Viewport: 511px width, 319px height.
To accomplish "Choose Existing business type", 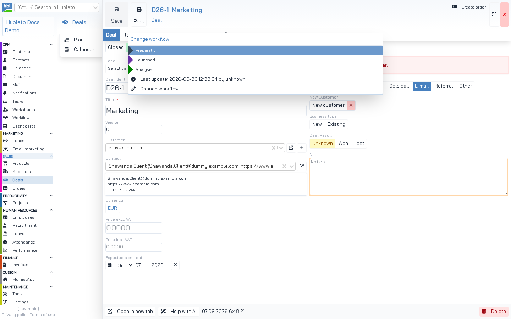I will (336, 124).
